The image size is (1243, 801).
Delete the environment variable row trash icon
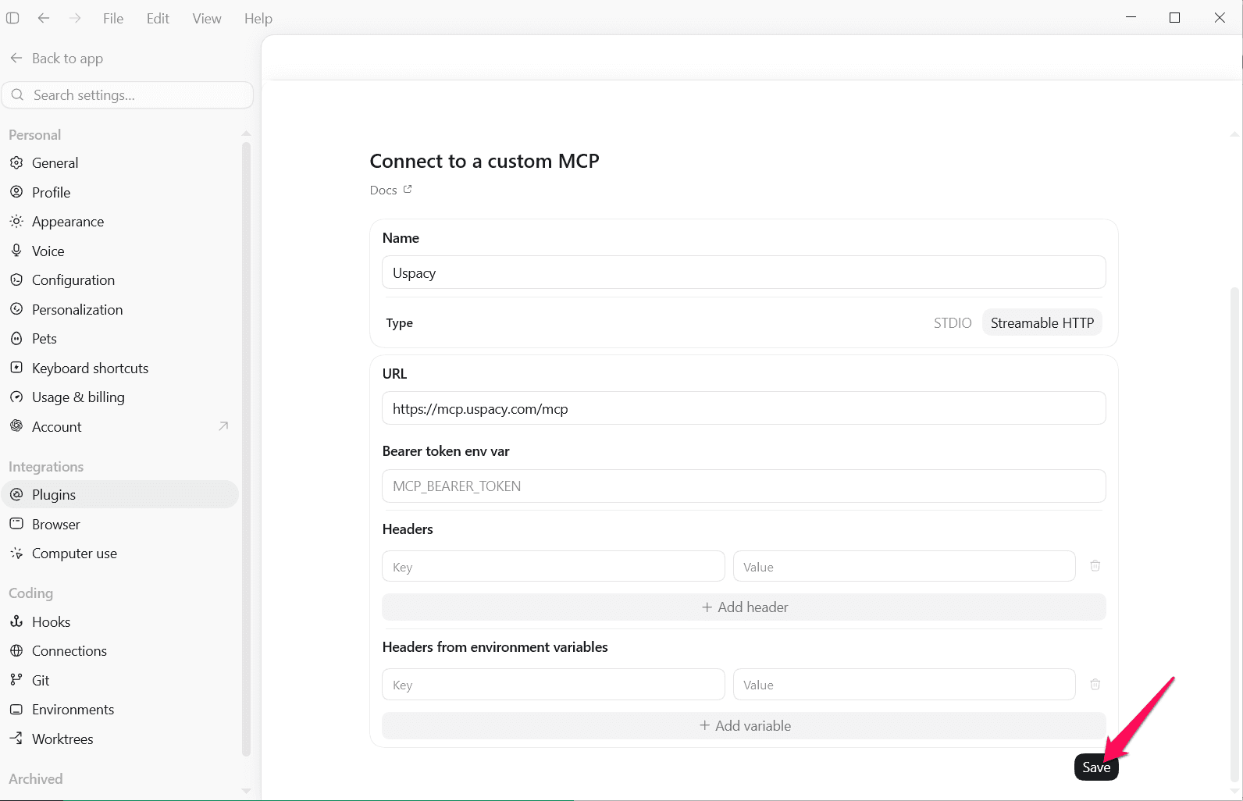click(1095, 685)
